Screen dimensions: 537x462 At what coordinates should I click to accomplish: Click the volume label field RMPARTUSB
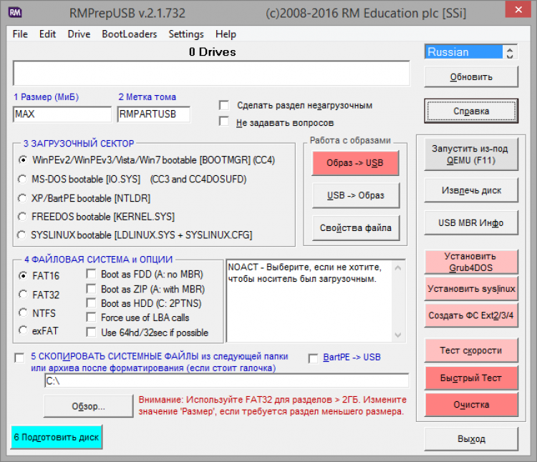pyautogui.click(x=154, y=114)
